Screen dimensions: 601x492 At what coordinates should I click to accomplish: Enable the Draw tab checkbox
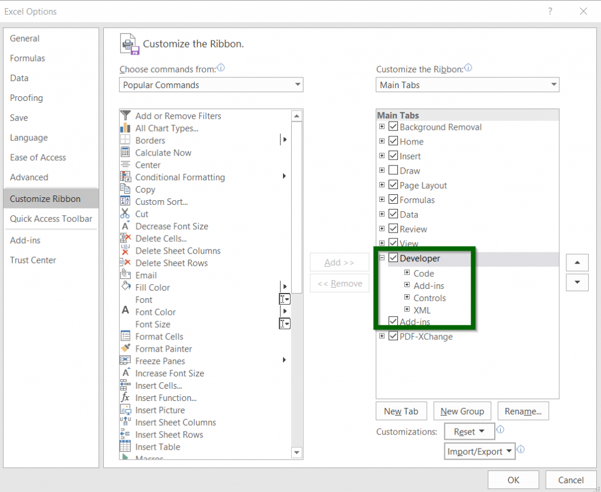[393, 171]
